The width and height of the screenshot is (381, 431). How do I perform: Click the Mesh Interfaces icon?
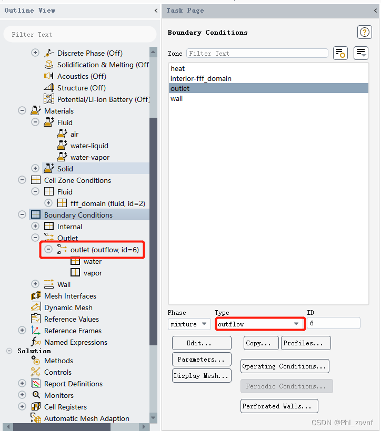(36, 296)
